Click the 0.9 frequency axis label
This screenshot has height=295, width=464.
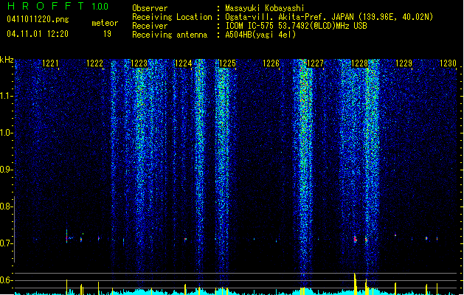(x=6, y=170)
